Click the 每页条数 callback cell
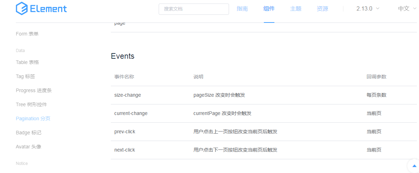The height and width of the screenshot is (173, 419). pos(376,95)
